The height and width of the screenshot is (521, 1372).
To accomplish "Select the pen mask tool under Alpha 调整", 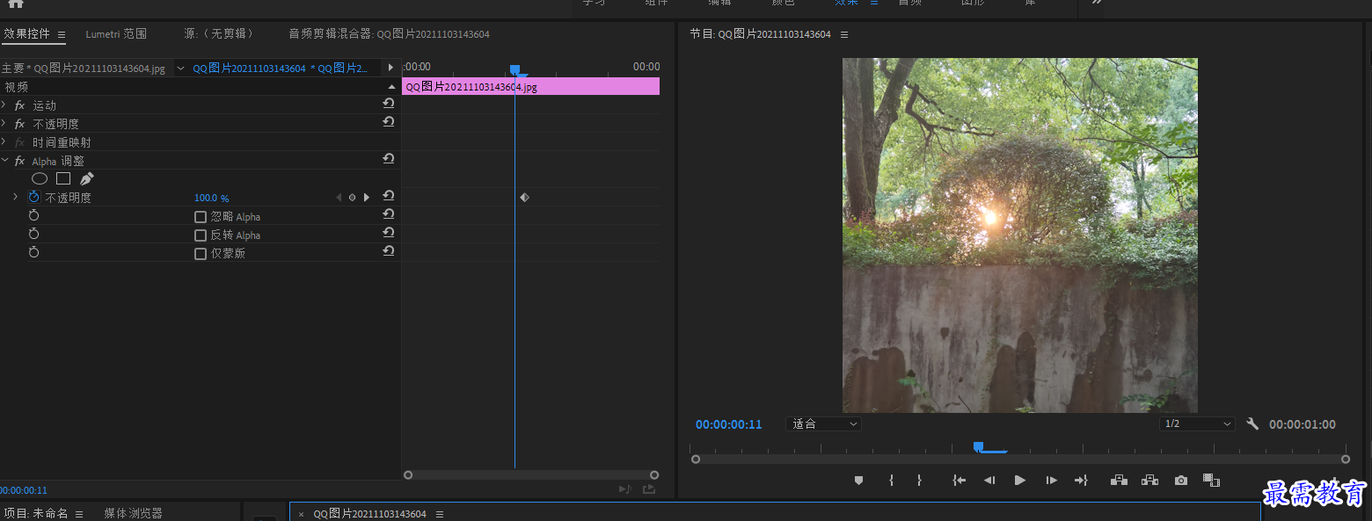I will [x=86, y=178].
